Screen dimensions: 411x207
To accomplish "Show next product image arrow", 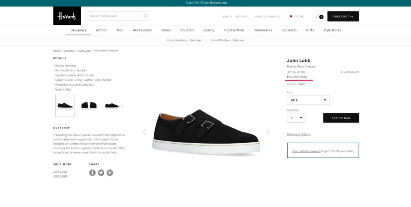I will [x=268, y=132].
